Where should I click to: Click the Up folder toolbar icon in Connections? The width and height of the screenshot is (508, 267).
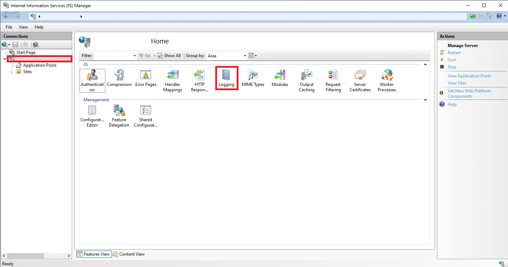25,45
